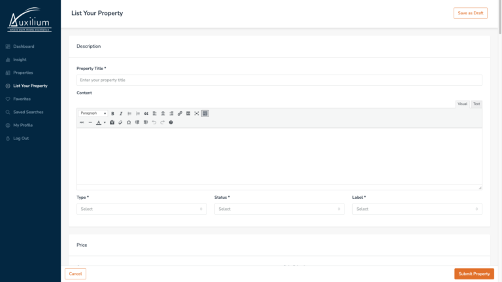Apply italic formatting in the editor

(121, 113)
